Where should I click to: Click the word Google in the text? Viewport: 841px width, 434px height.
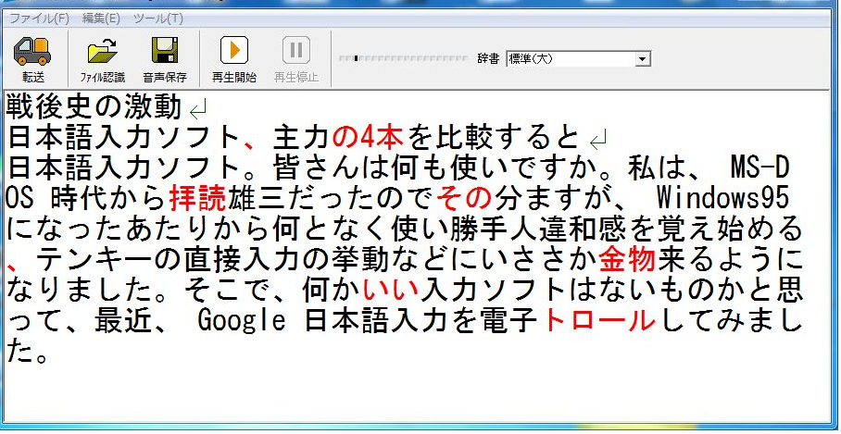(242, 320)
